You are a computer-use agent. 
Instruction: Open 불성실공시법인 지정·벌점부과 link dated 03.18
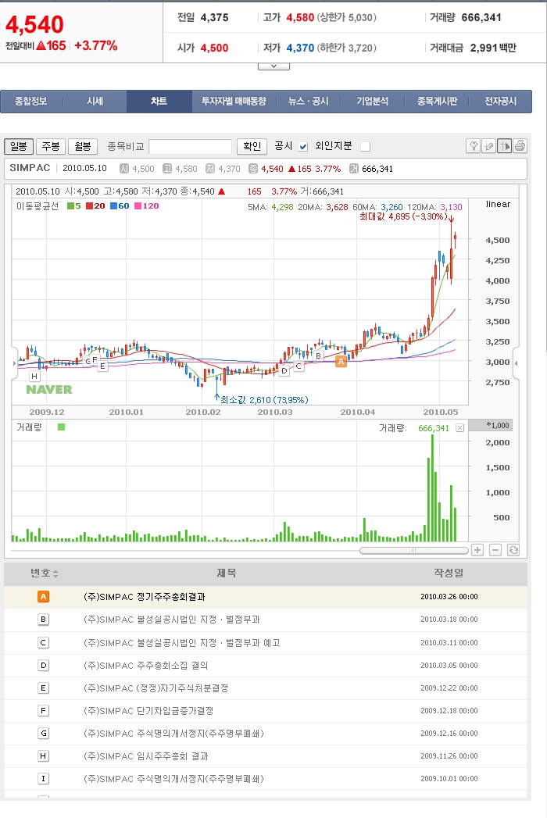click(x=171, y=620)
